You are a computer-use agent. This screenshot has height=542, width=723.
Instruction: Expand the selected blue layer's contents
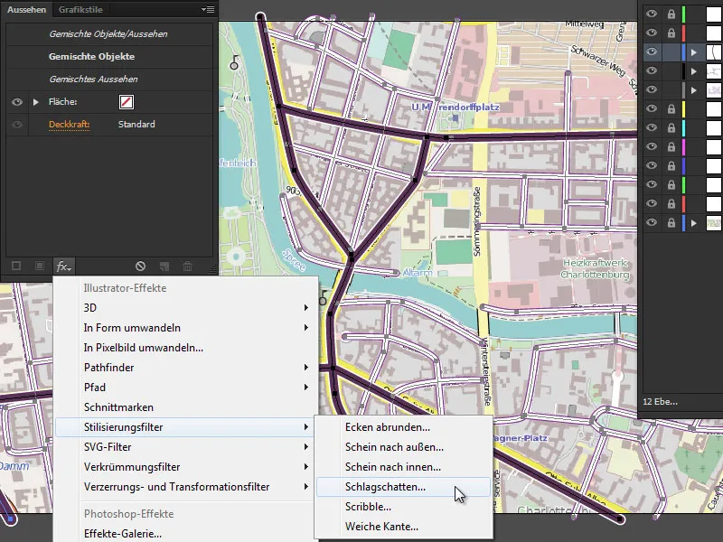[694, 52]
